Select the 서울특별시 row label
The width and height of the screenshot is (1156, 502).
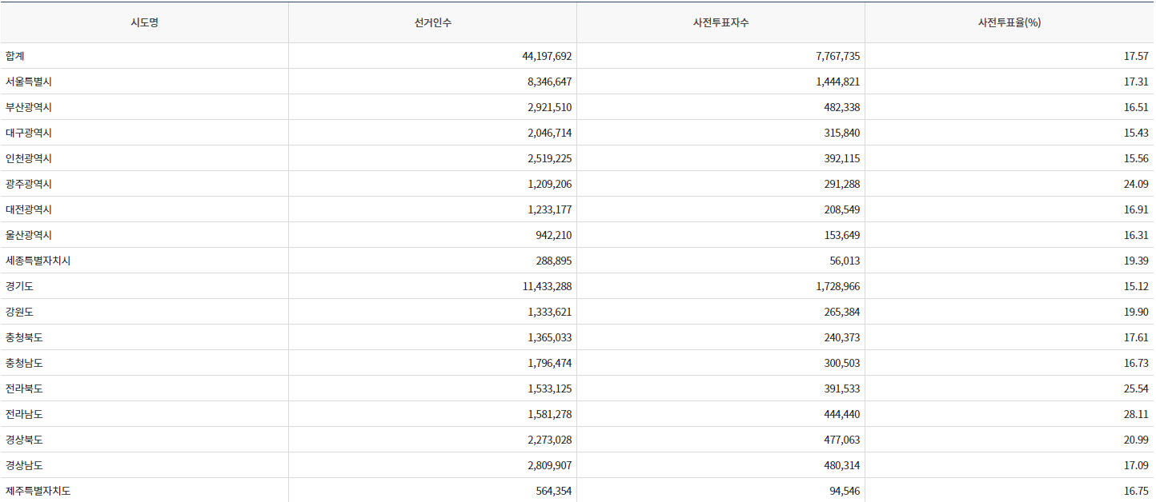[29, 82]
